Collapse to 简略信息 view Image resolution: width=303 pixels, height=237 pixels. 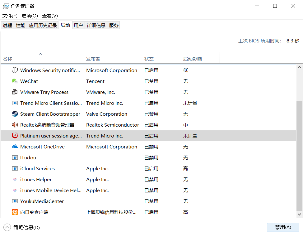click(22, 227)
